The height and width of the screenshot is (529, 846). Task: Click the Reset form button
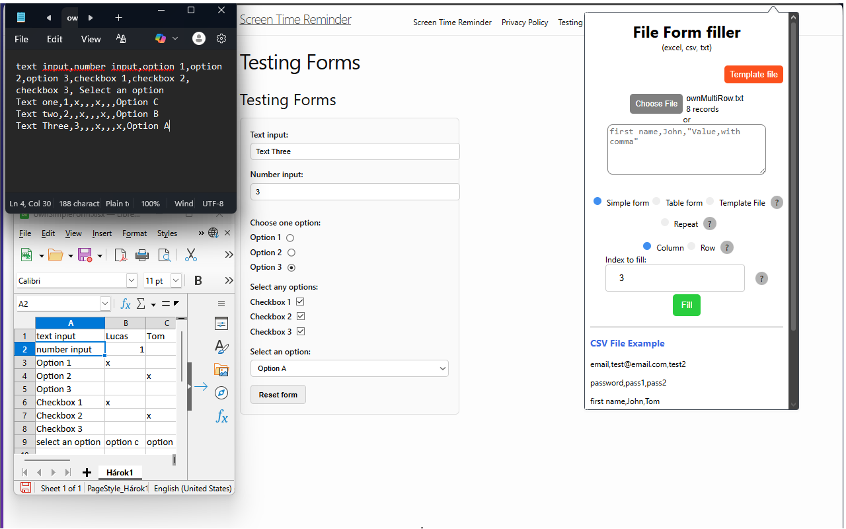[x=278, y=395]
